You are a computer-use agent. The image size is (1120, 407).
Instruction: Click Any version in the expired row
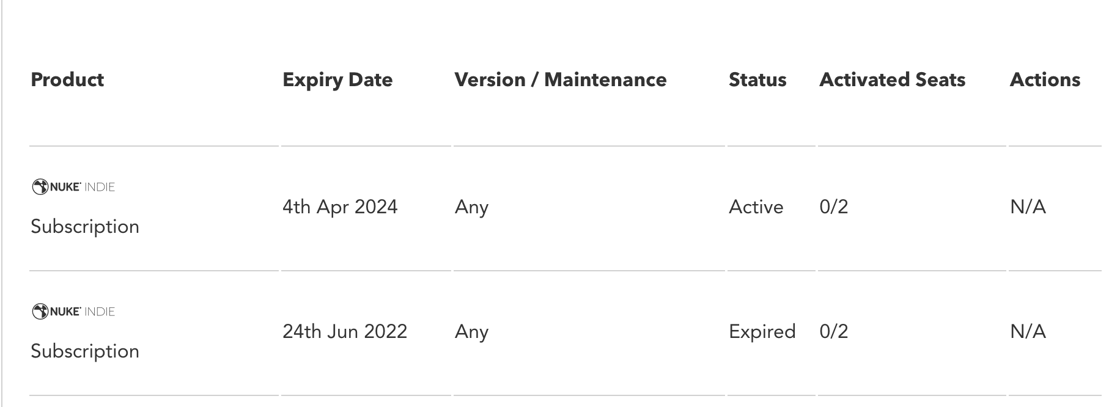(x=471, y=332)
